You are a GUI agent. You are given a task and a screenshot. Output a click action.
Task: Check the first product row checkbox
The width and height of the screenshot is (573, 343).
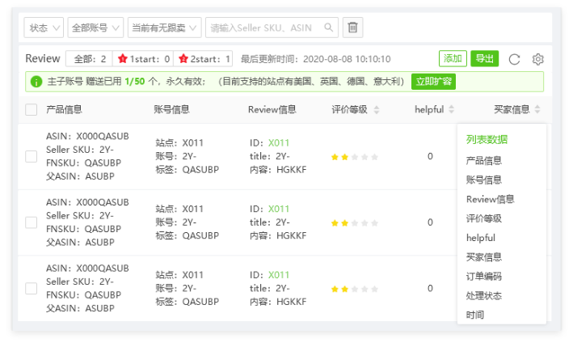[x=31, y=156]
